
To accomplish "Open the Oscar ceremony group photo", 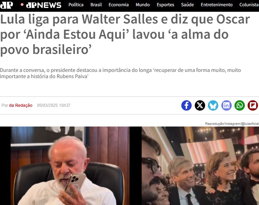I will pos(200,166).
